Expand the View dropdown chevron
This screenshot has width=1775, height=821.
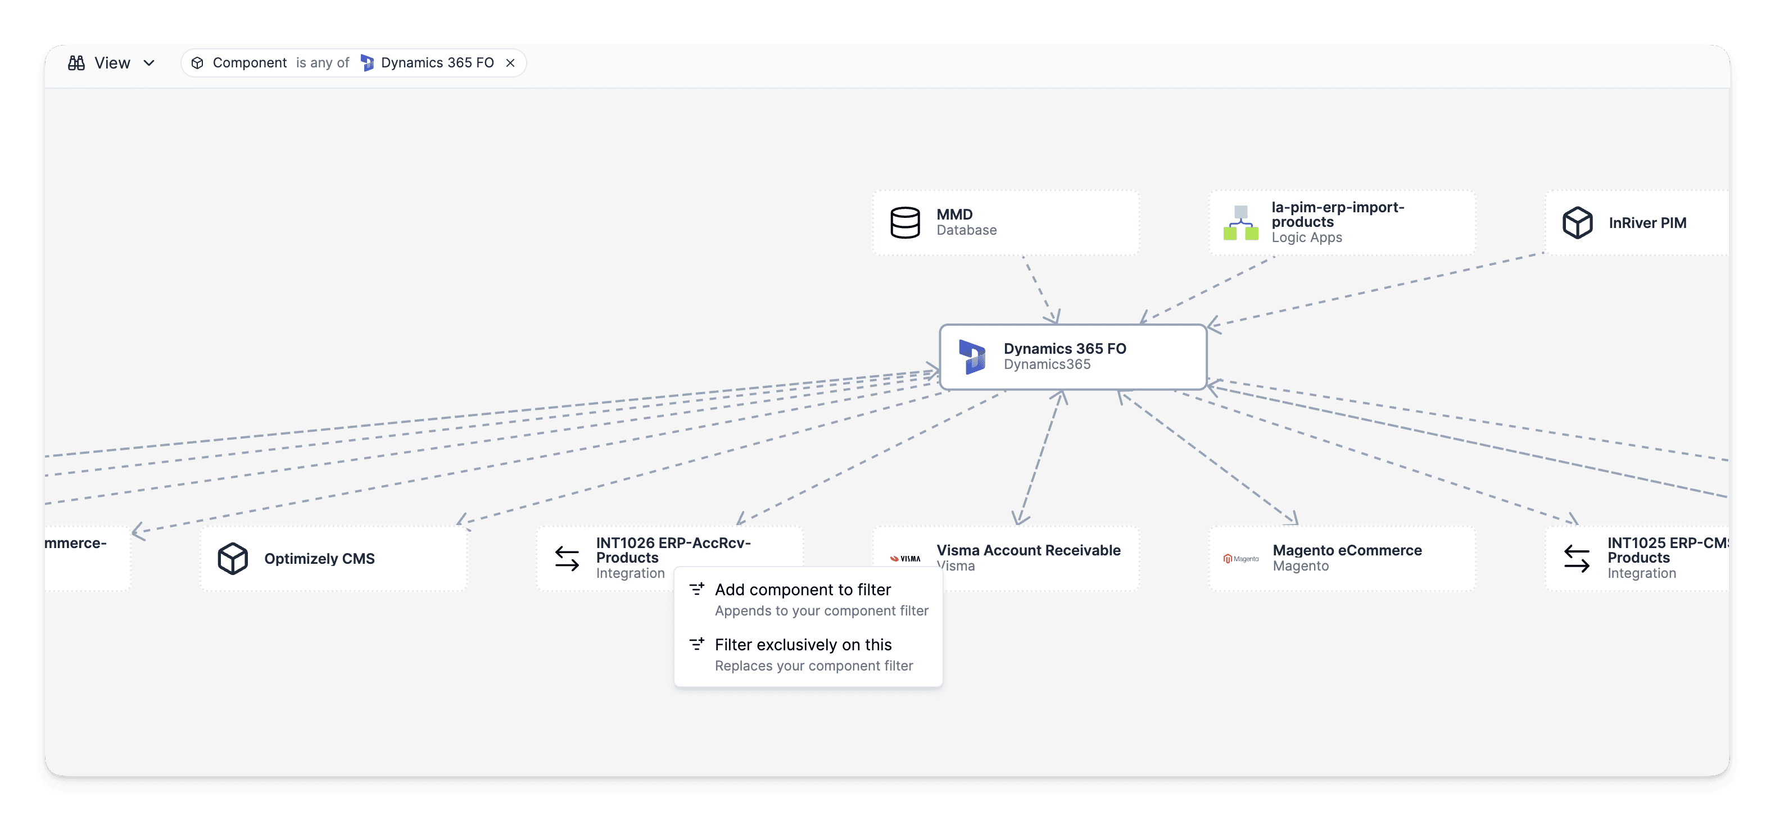click(149, 63)
